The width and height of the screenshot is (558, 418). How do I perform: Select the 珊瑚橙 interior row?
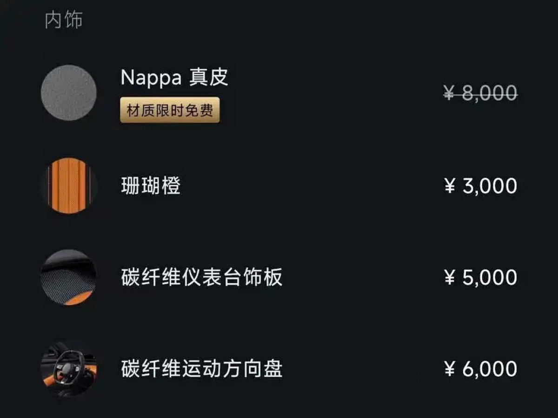coord(279,185)
